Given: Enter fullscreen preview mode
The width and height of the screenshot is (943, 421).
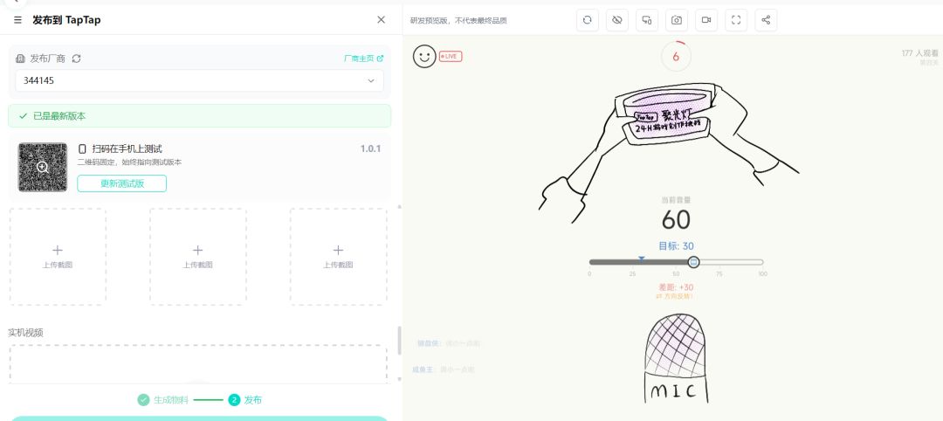Looking at the screenshot, I should click(x=736, y=20).
